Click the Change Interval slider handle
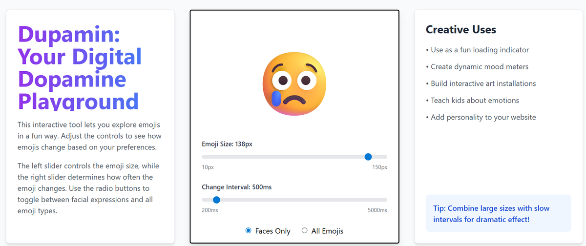 click(217, 200)
